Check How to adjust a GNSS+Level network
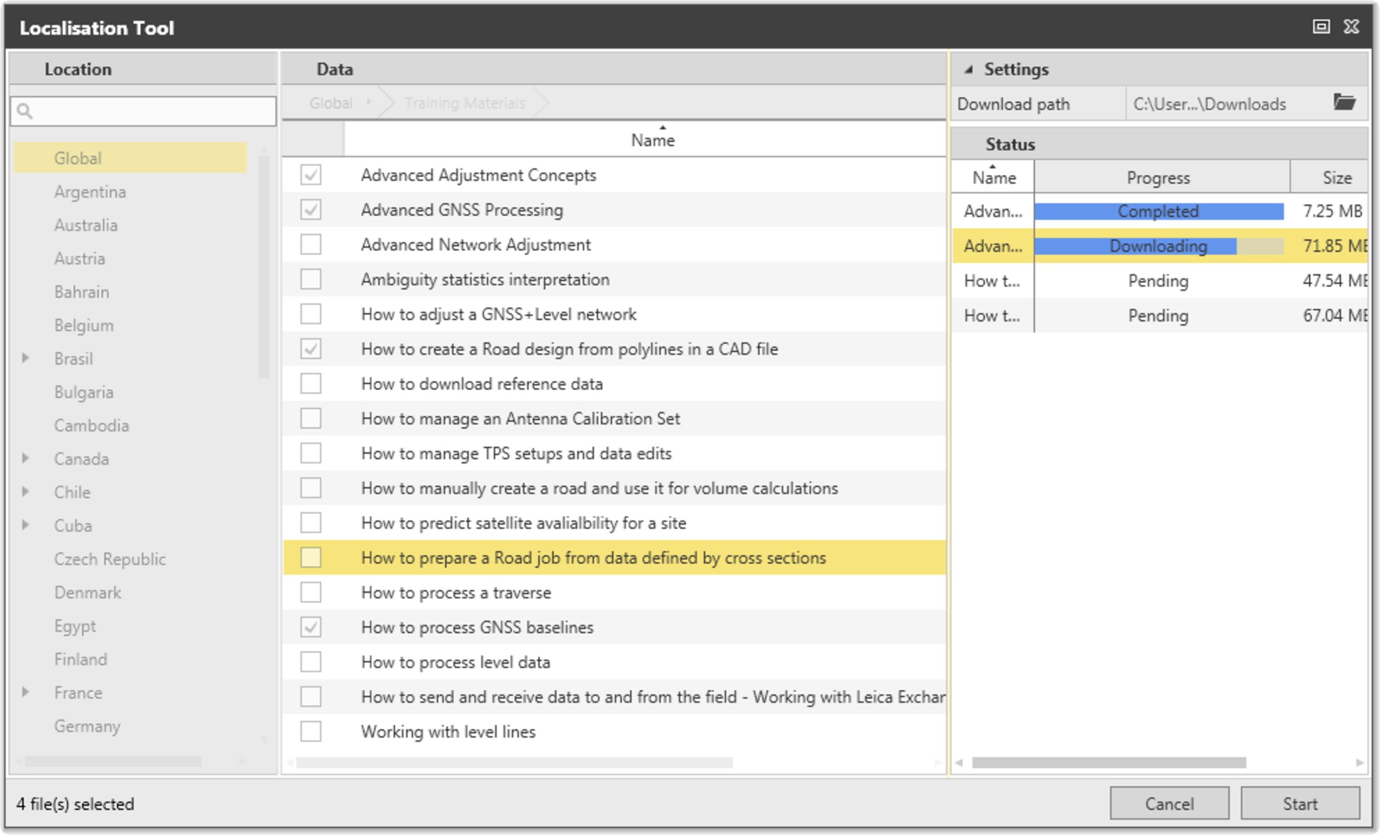1380x835 pixels. [x=311, y=314]
